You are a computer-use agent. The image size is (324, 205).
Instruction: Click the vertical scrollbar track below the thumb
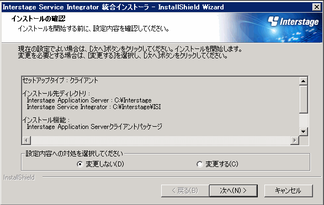(x=304, y=120)
